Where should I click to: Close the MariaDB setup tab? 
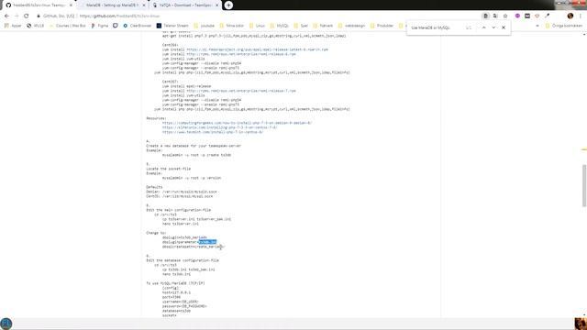tap(144, 5)
